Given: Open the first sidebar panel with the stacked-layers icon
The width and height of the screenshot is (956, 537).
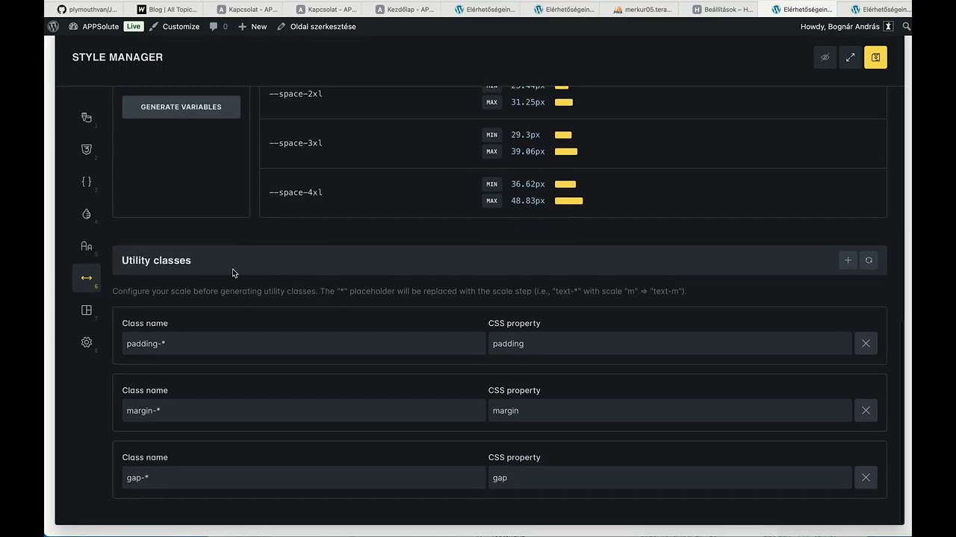Looking at the screenshot, I should [x=87, y=118].
